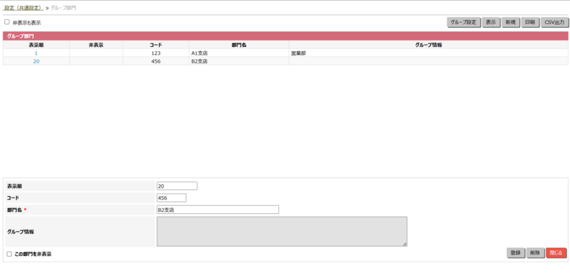The image size is (570, 275).
Task: Click the コード input field containing 456
Action: click(x=171, y=198)
